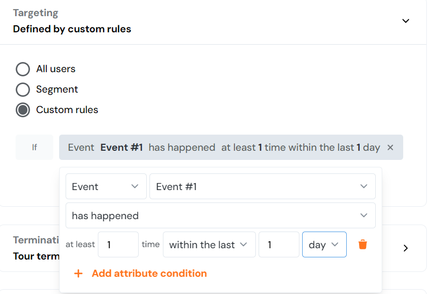This screenshot has width=429, height=294.
Task: Choose the Segment radio option
Action: coord(23,89)
